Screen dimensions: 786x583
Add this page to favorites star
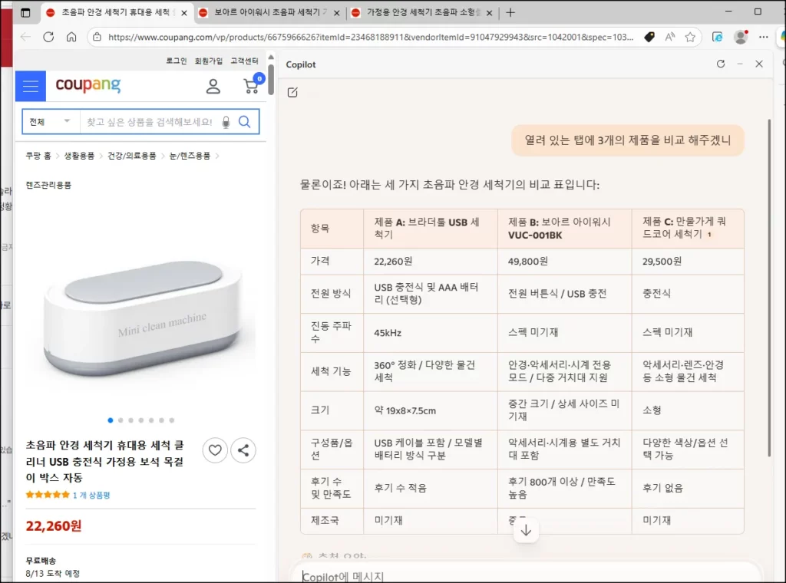[690, 37]
